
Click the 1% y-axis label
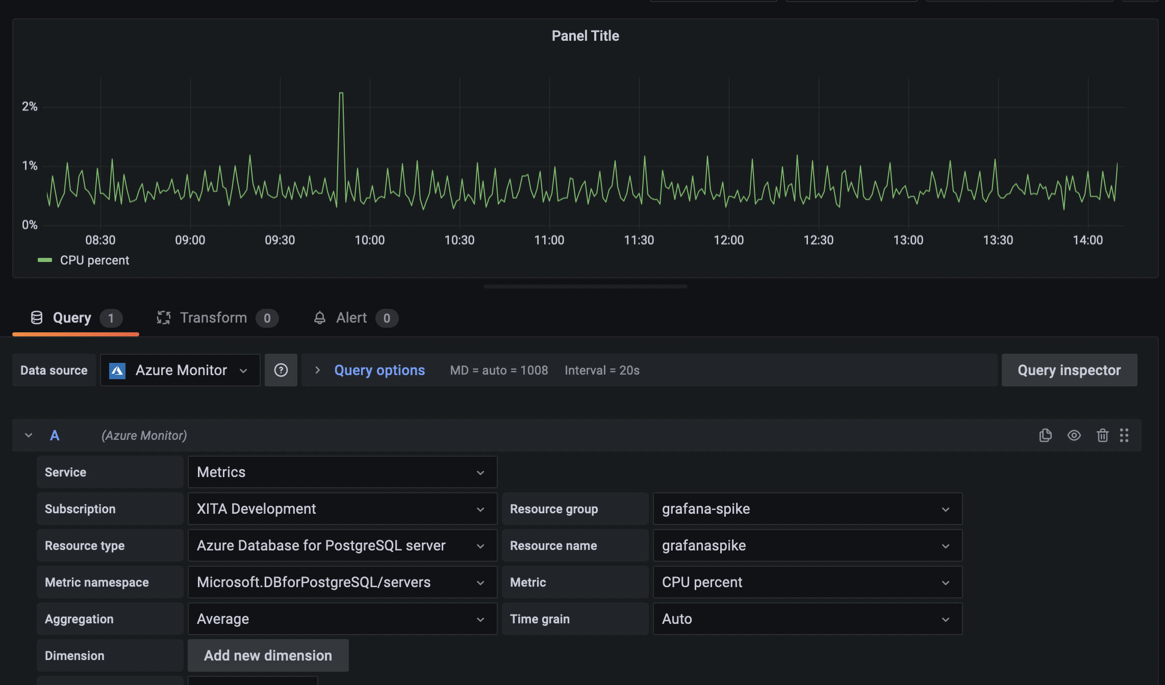click(30, 166)
